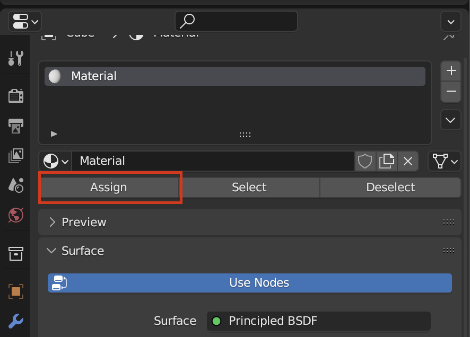Open the material slot specials menu
Image resolution: width=470 pixels, height=337 pixels.
tap(450, 120)
